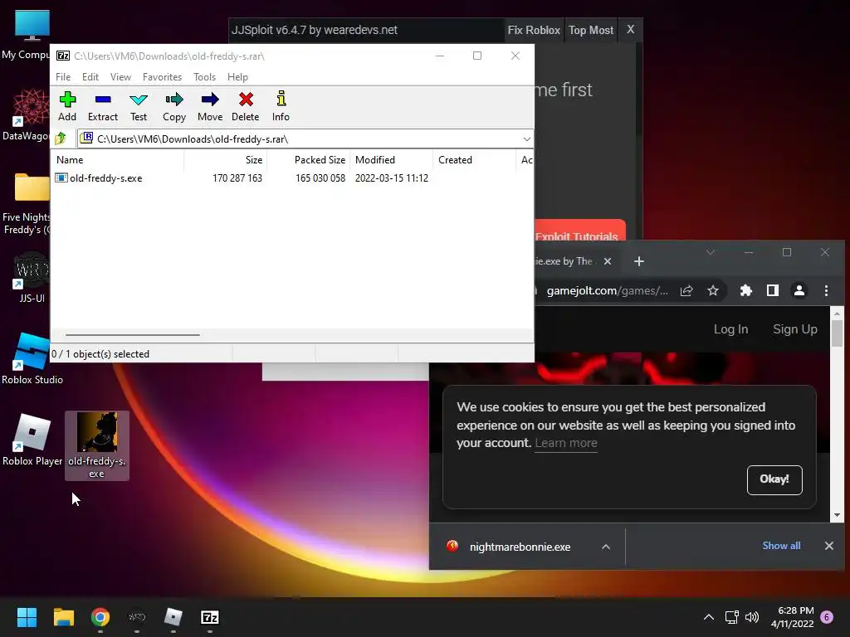Screen dimensions: 850x637
Task: Click the horizontal scrollbar in 7-Zip list
Action: pos(133,335)
